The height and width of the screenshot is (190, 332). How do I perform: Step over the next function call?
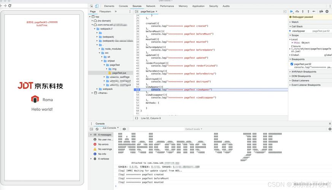[297, 11]
